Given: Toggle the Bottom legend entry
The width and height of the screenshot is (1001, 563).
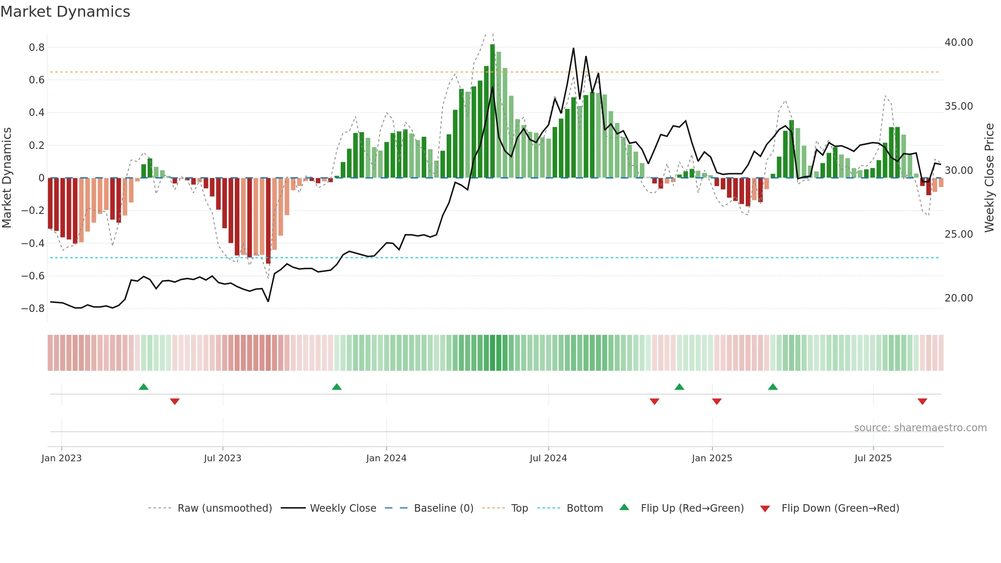Looking at the screenshot, I should click(570, 508).
